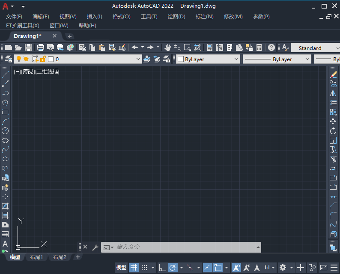
Task: Select the Move tool in modify toolbar
Action: coord(333,121)
